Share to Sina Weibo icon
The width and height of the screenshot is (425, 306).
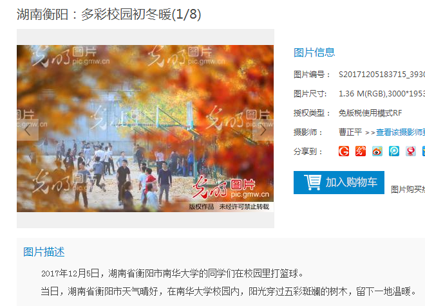pyautogui.click(x=377, y=151)
